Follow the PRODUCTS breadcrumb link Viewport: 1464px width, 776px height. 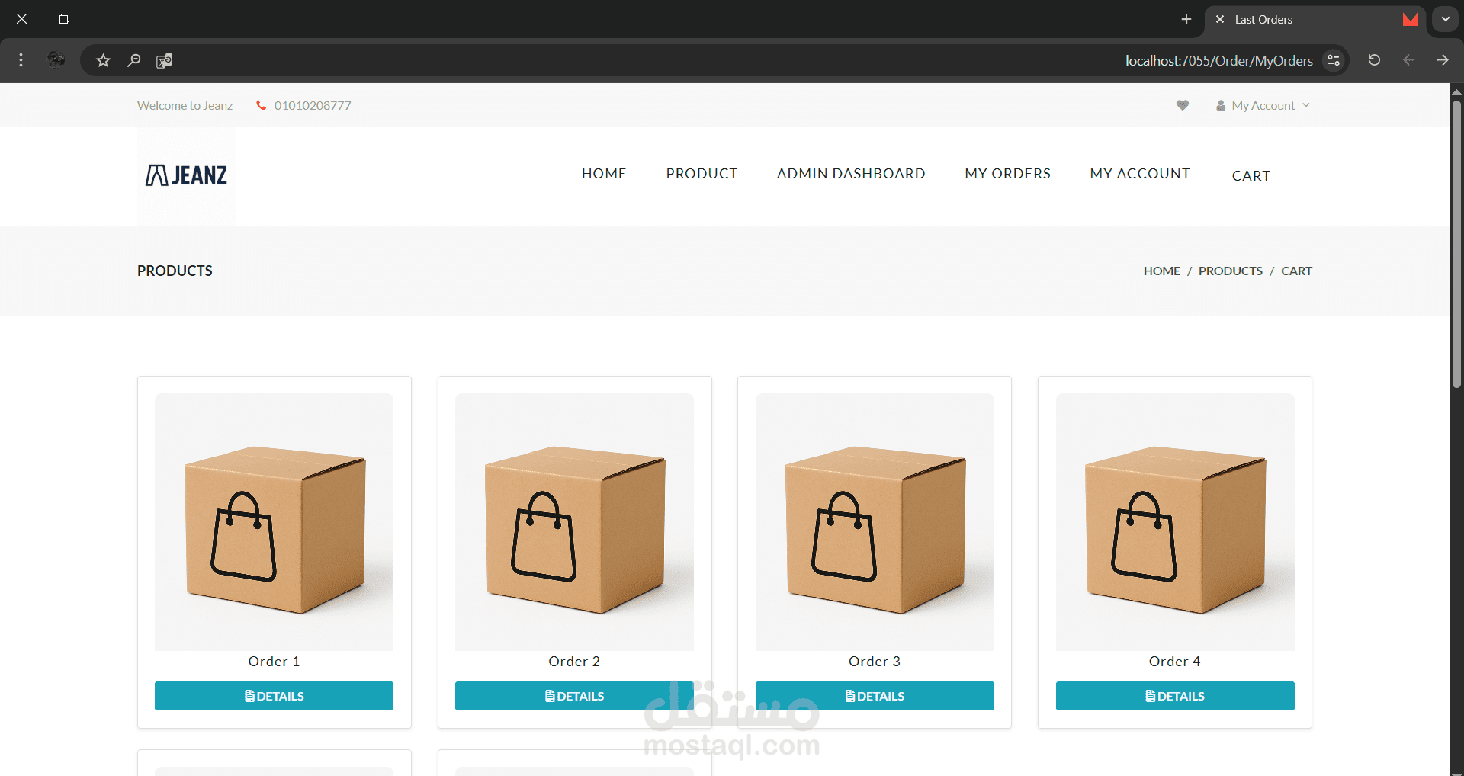(1230, 271)
